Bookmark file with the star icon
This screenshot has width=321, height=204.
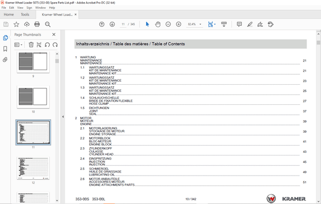coord(16,24)
